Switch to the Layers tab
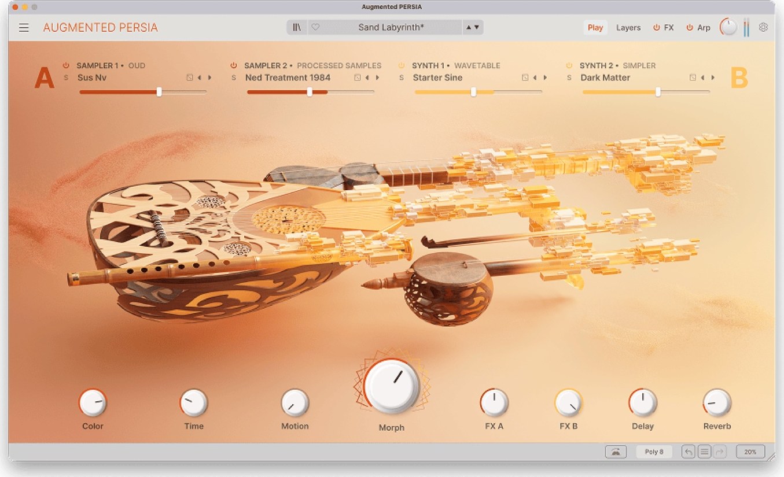 pyautogui.click(x=628, y=28)
